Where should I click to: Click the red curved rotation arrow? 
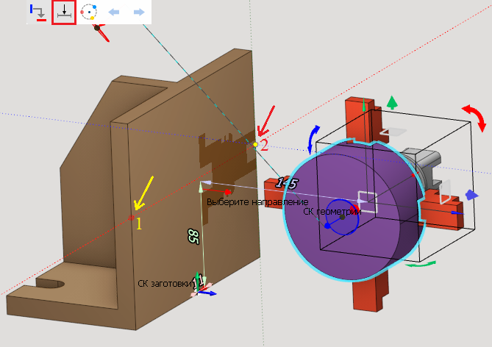click(474, 118)
